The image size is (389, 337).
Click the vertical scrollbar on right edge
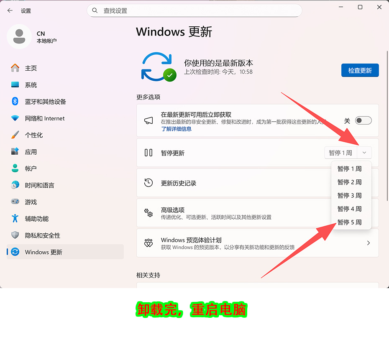[x=387, y=126]
